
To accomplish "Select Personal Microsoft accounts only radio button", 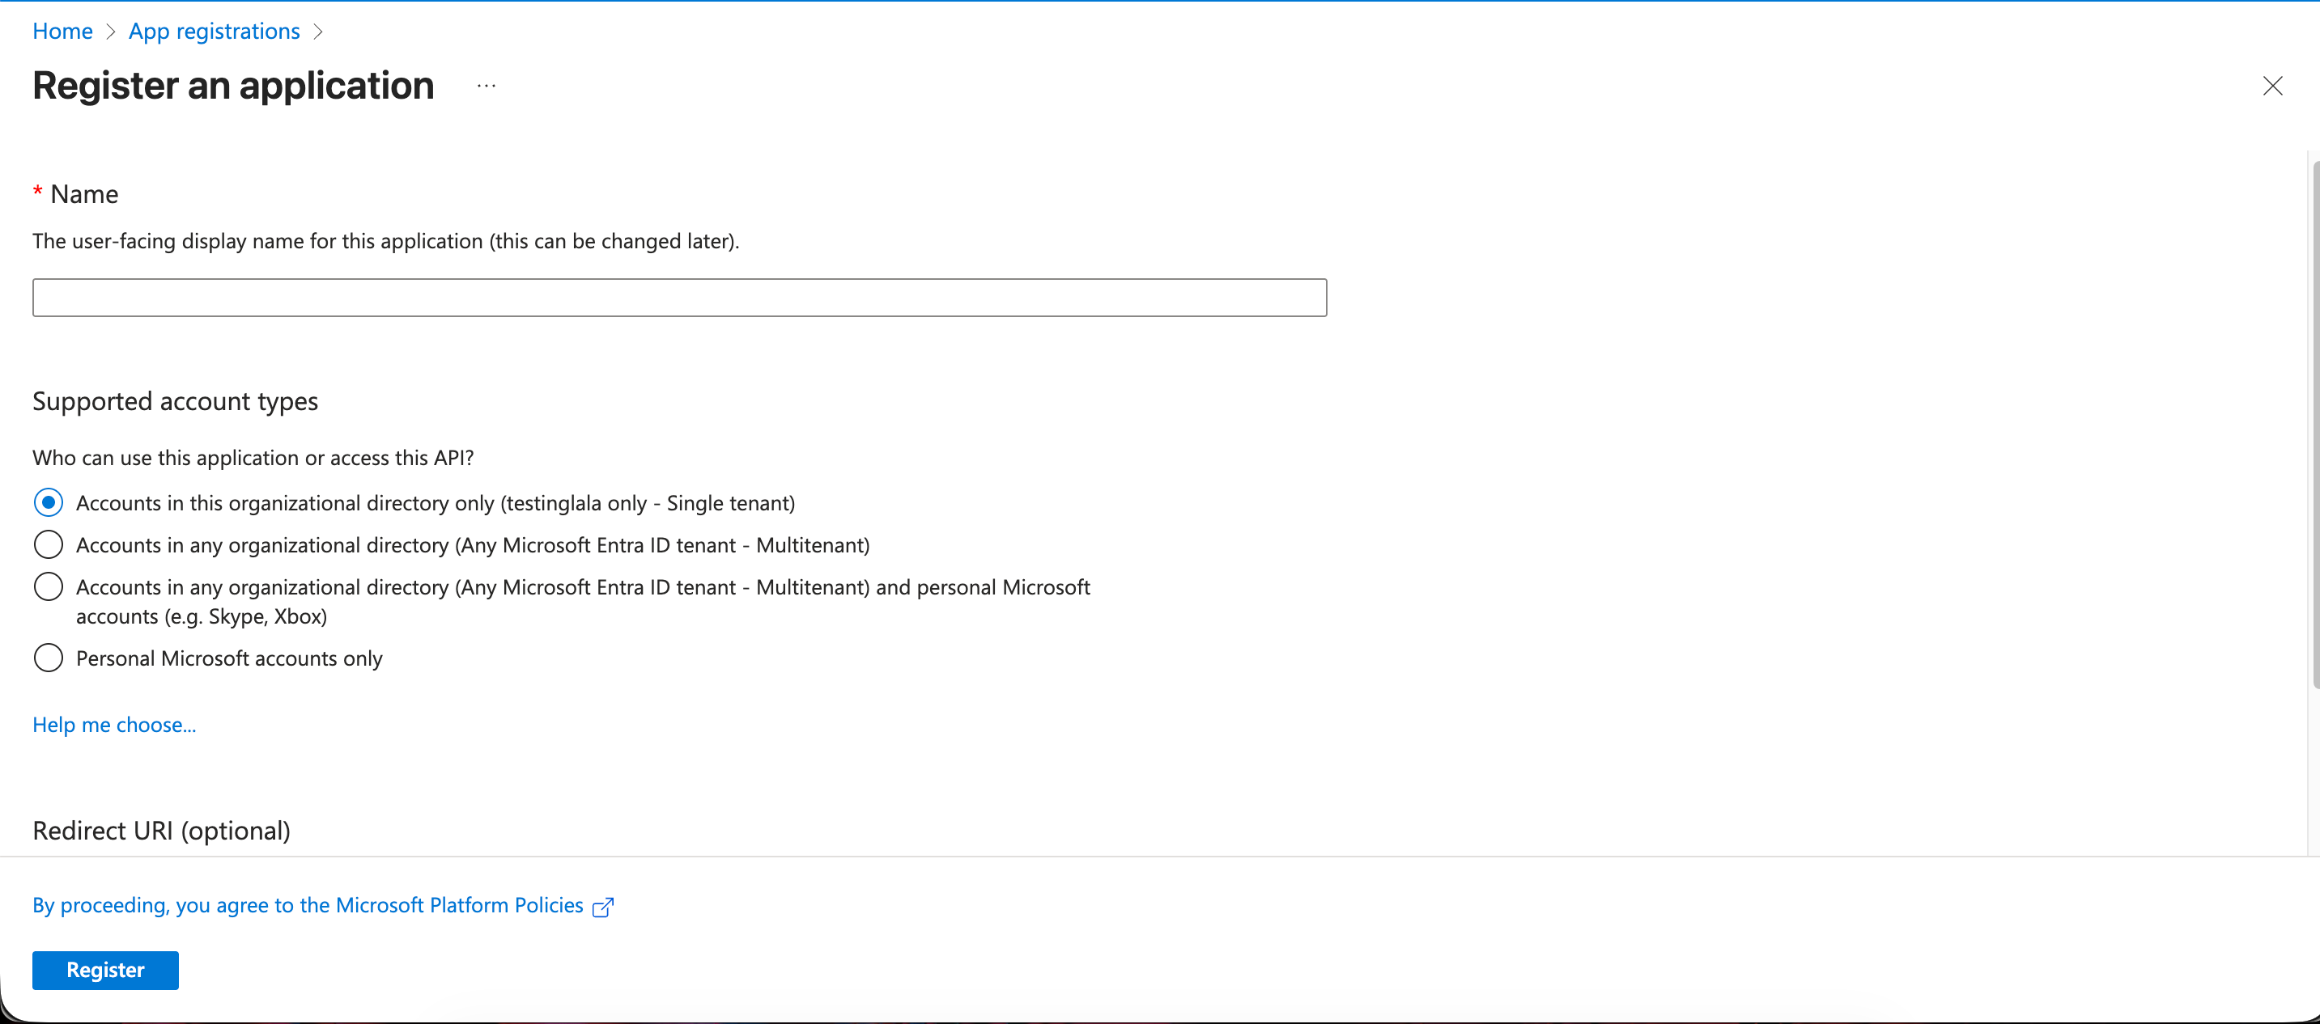I will tap(49, 658).
